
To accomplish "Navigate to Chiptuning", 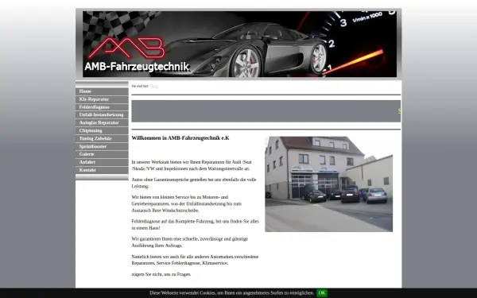I will pyautogui.click(x=102, y=131).
